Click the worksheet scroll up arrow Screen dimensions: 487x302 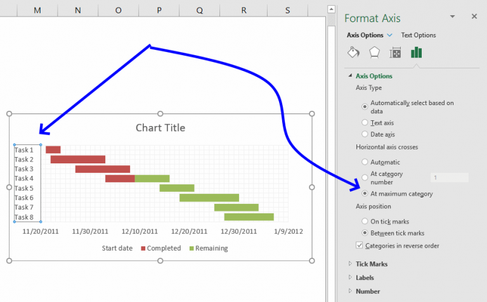332,9
